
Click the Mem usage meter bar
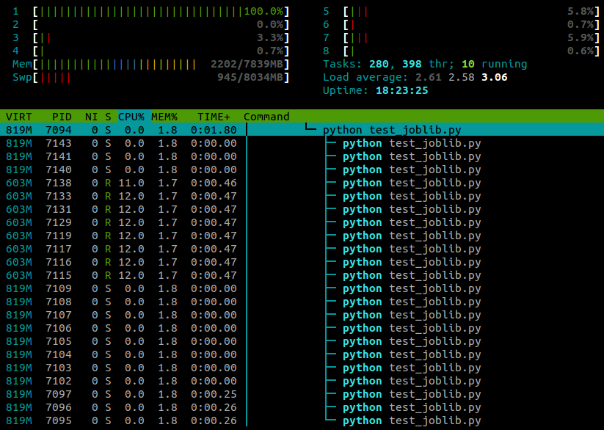(161, 64)
